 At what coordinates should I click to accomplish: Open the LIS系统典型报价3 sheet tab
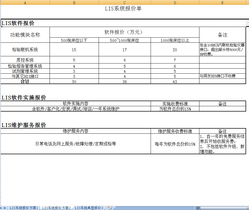point(89,208)
